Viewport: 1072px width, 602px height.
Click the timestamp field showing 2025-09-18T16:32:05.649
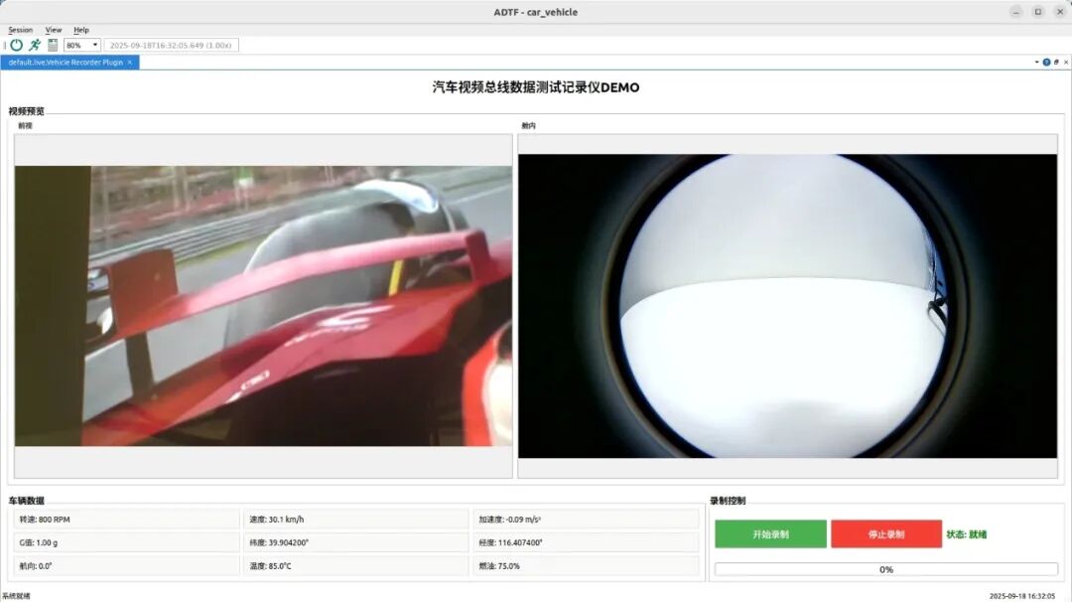(171, 45)
